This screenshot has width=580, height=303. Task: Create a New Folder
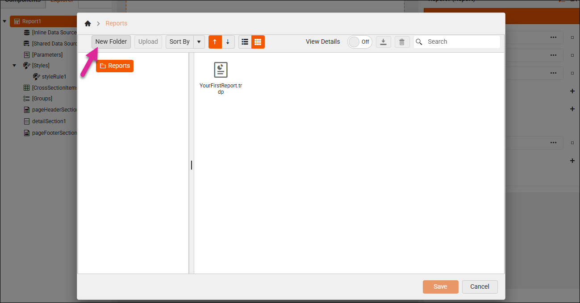pos(111,42)
